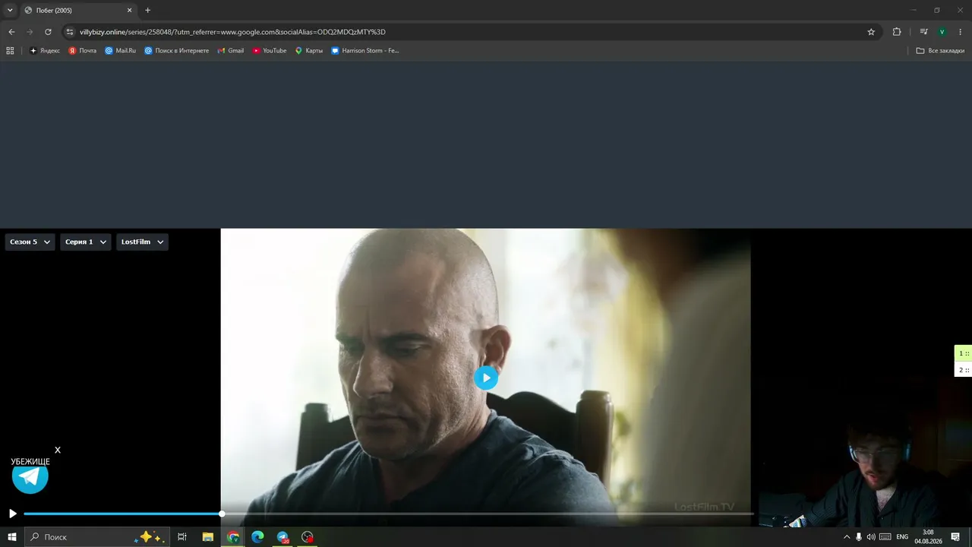The height and width of the screenshot is (547, 972).
Task: Restore down the Chrome window
Action: click(x=937, y=10)
